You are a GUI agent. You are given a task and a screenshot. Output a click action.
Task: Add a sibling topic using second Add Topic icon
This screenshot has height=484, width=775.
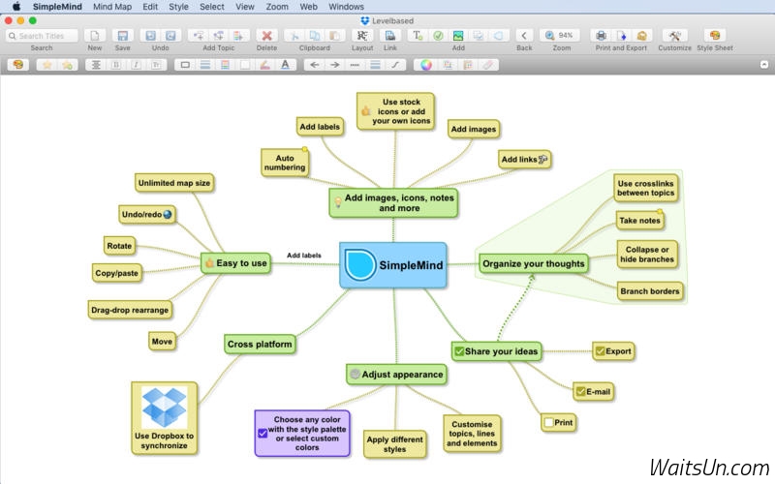tap(219, 36)
